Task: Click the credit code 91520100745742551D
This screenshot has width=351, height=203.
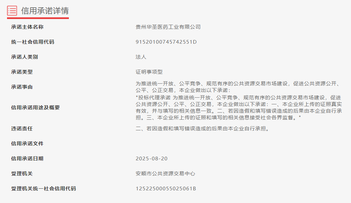Action: (x=166, y=42)
